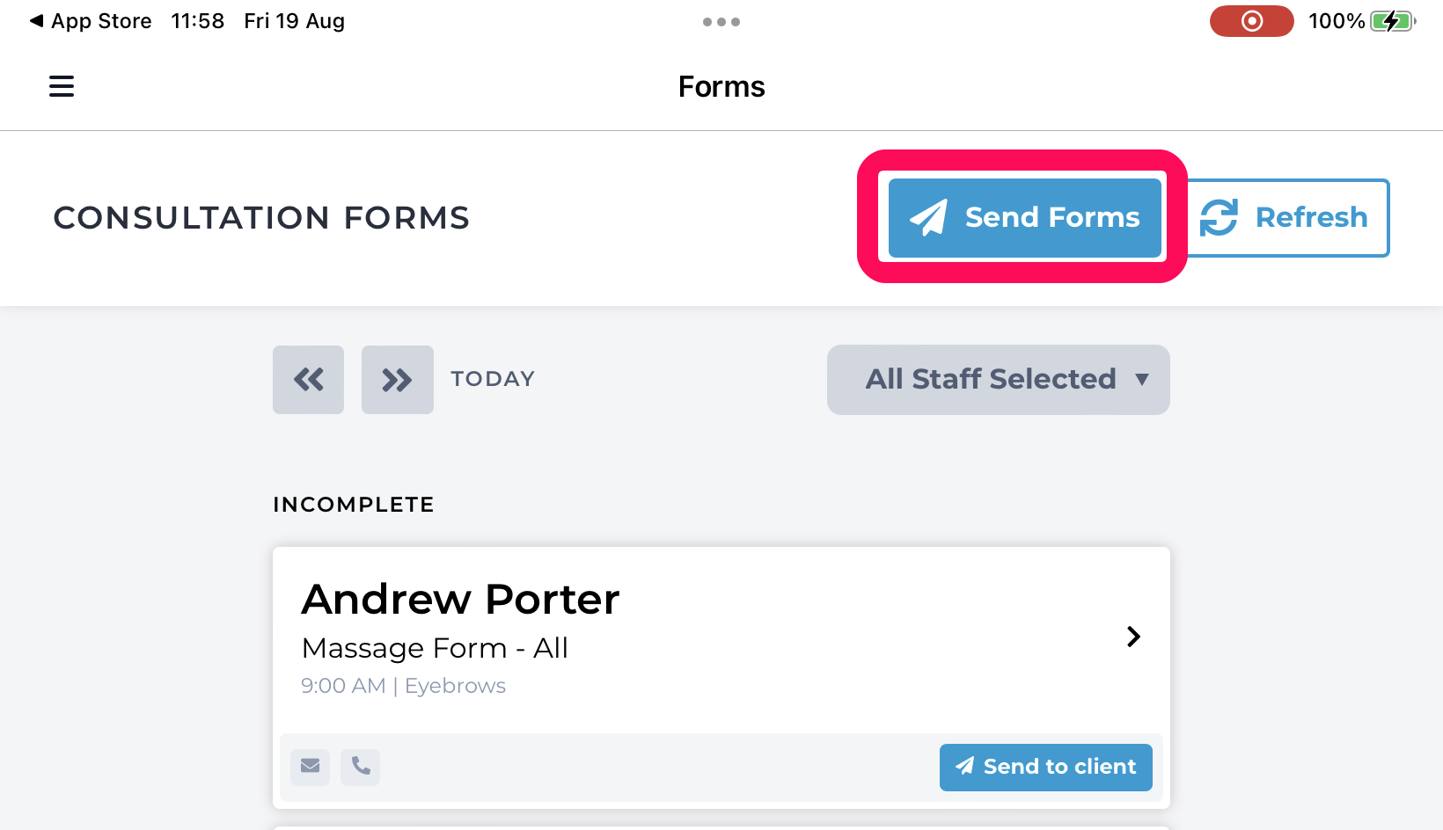
Task: Click the circular arrows refresh icon
Action: tap(1219, 217)
